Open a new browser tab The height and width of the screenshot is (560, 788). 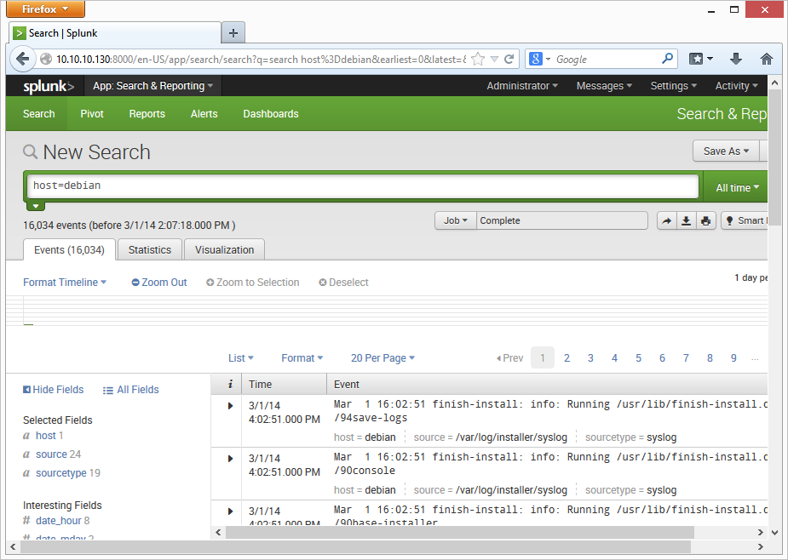(233, 33)
